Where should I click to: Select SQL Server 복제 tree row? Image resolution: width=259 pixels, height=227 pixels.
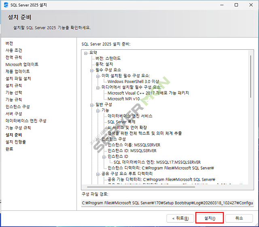[x=121, y=122]
